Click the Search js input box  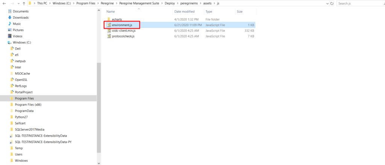click(x=359, y=3)
